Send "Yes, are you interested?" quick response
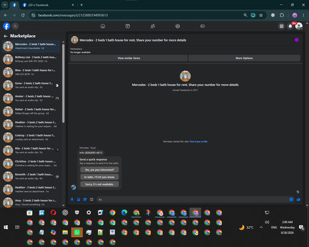Screen dimensions: 309x247 99,170
